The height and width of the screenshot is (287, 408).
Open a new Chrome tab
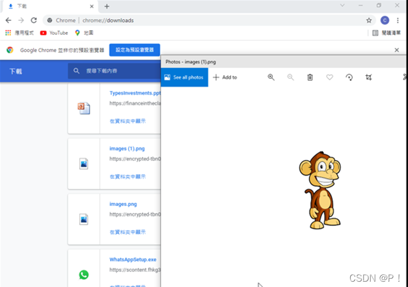[107, 6]
